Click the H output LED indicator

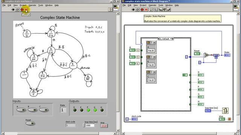[x=102, y=110]
